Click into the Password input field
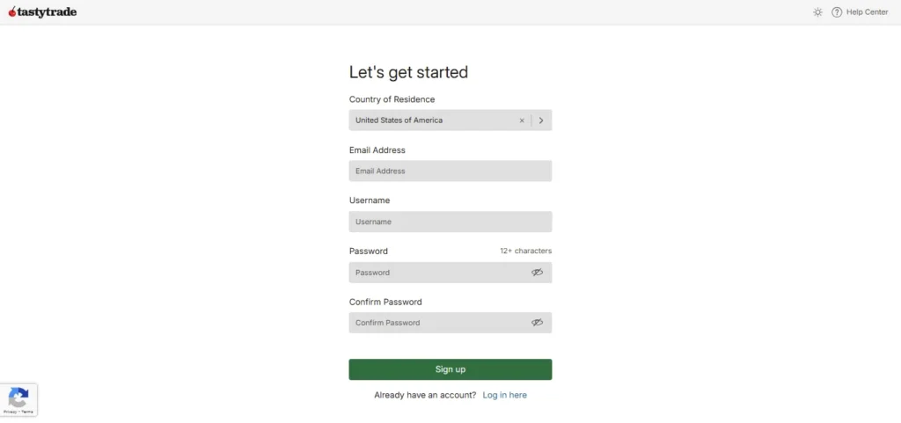 point(438,273)
